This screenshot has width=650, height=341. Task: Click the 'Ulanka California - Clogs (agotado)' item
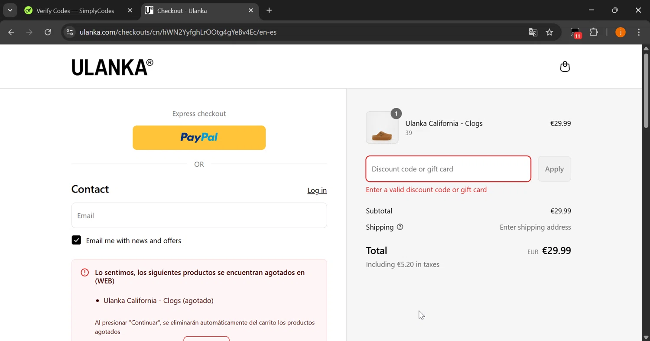[x=159, y=301]
